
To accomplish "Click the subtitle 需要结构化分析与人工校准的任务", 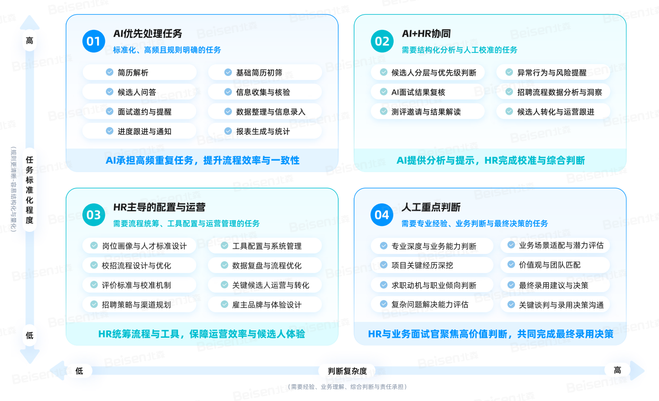I will coord(459,50).
